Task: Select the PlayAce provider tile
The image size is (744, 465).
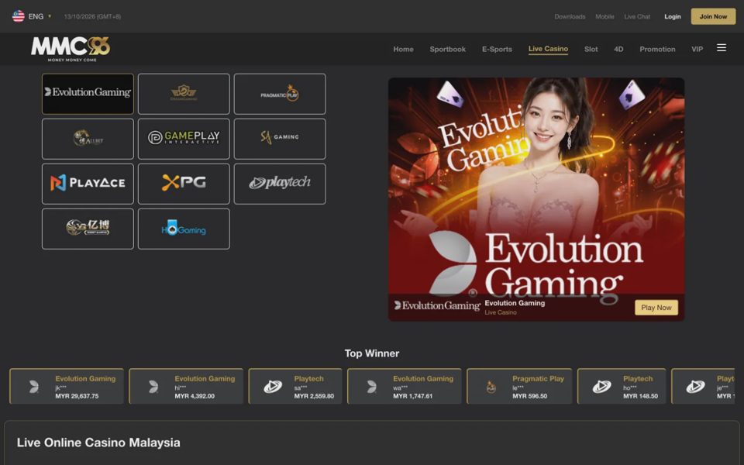Action: pyautogui.click(x=88, y=184)
